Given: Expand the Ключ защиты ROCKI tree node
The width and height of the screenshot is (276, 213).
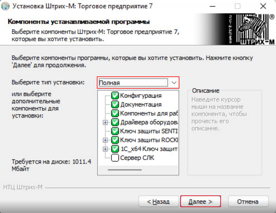Looking at the screenshot, I should pos(105,140).
